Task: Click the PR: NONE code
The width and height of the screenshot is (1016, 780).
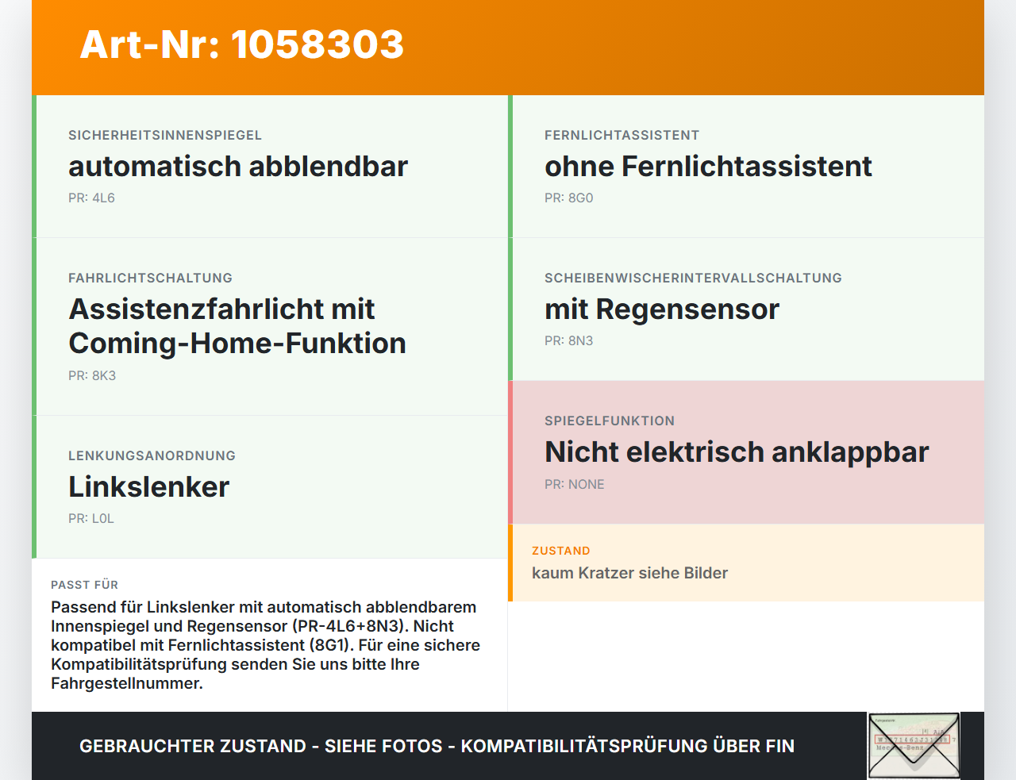Action: 574,484
